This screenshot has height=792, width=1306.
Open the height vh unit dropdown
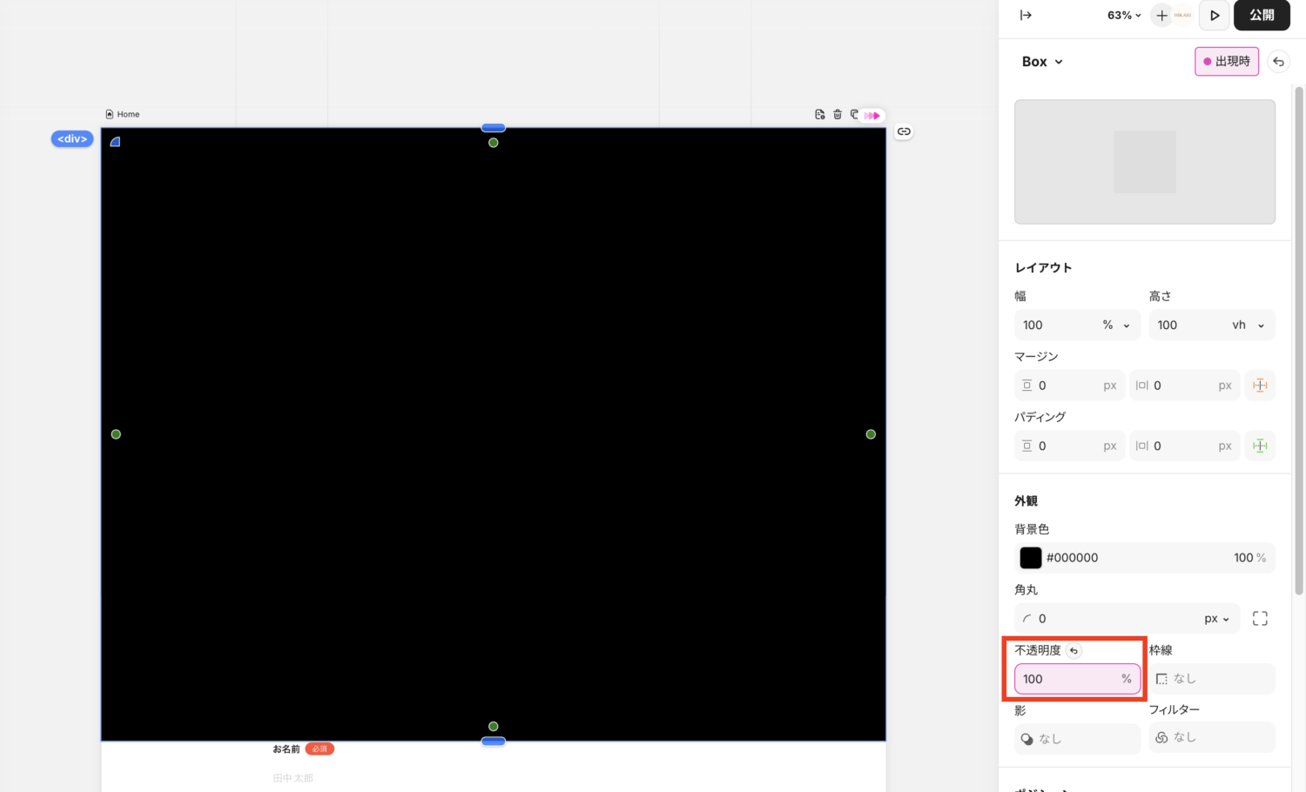click(x=1248, y=326)
